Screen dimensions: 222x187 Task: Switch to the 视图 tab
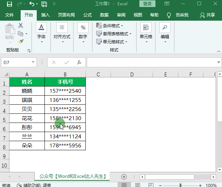(138, 15)
